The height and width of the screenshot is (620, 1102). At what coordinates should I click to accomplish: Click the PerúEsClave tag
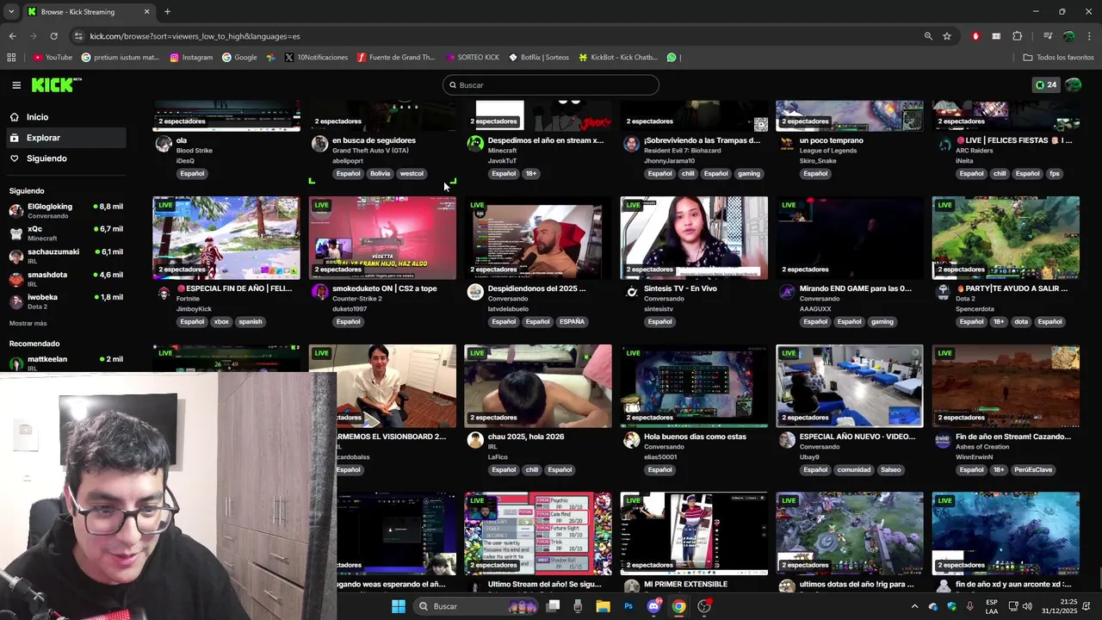tap(1034, 469)
